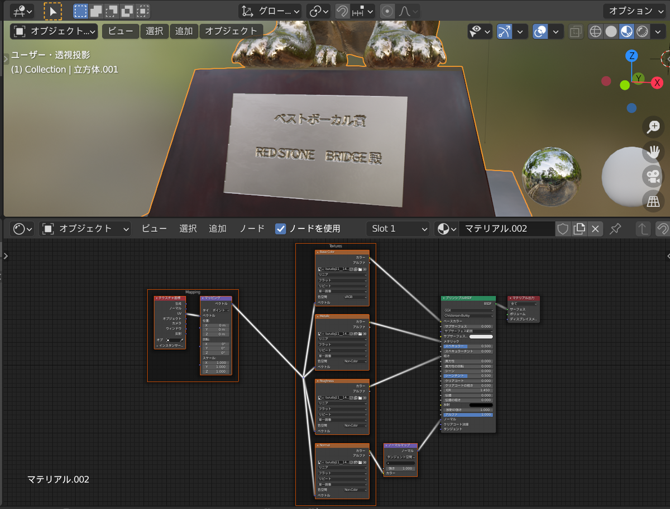
Task: Click the pan hand viewport button
Action: (652, 151)
